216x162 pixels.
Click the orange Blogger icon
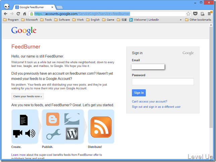53,119
